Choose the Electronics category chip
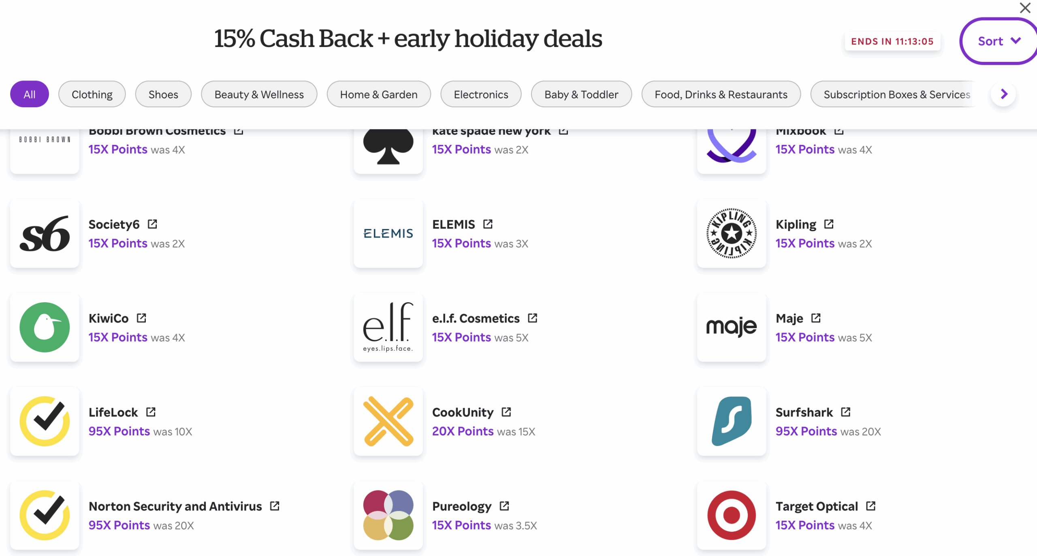This screenshot has height=556, width=1037. coord(481,94)
